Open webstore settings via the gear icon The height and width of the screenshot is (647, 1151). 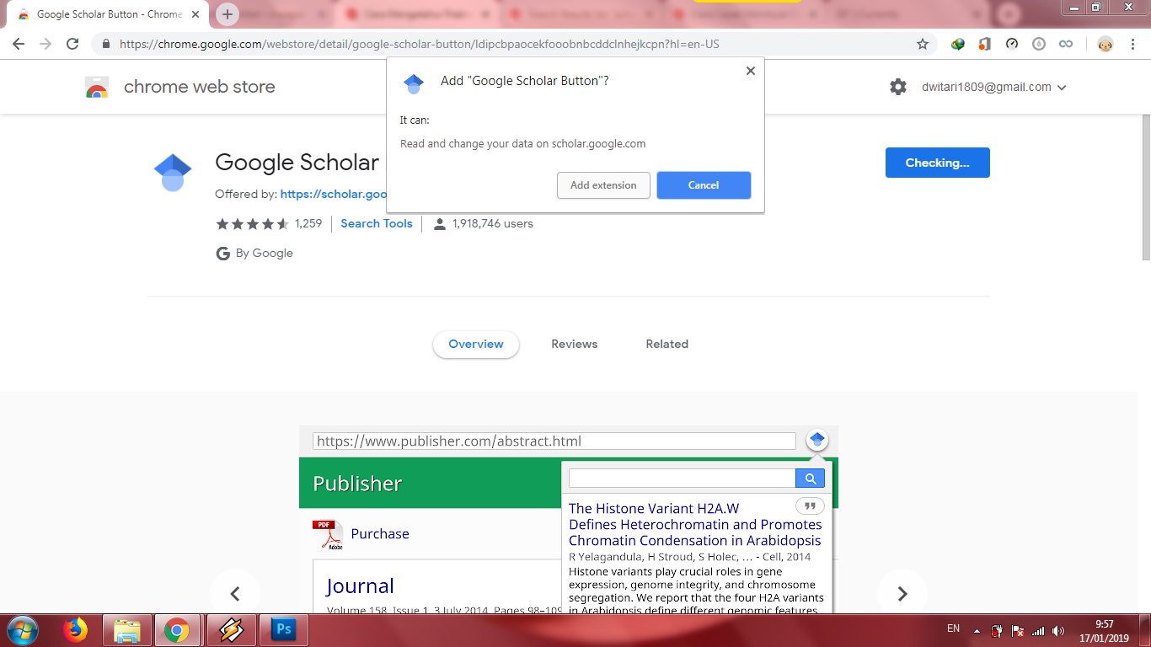[x=897, y=86]
